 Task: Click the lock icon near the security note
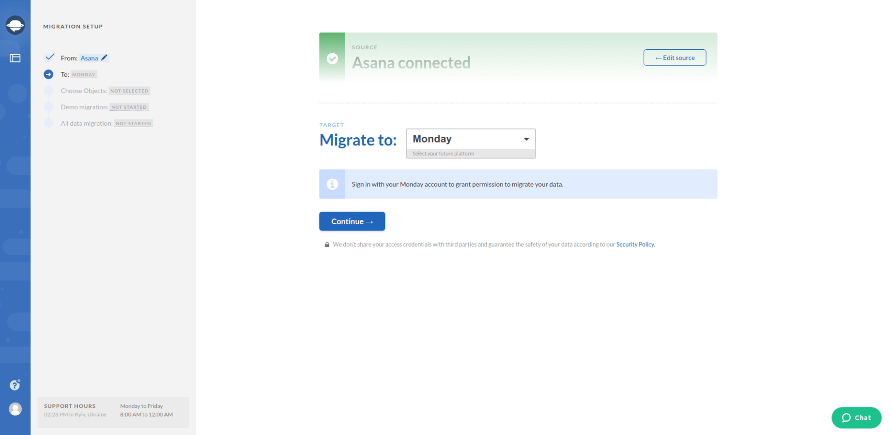click(327, 244)
